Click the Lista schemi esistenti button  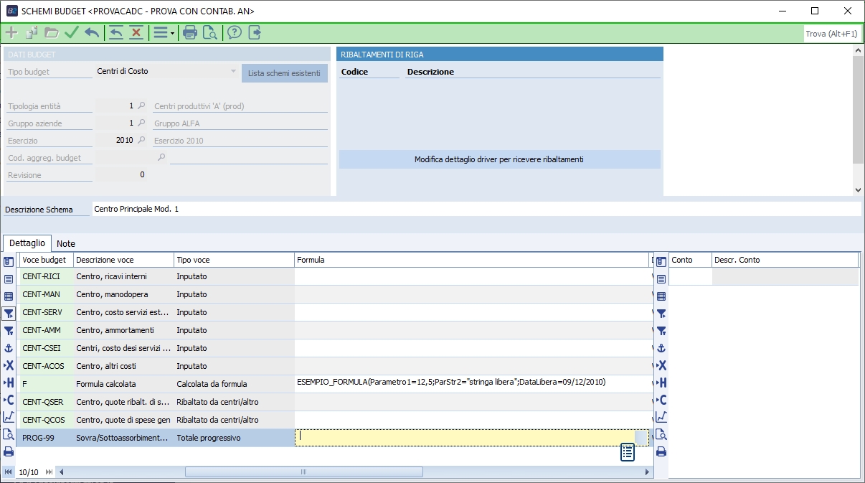point(285,73)
